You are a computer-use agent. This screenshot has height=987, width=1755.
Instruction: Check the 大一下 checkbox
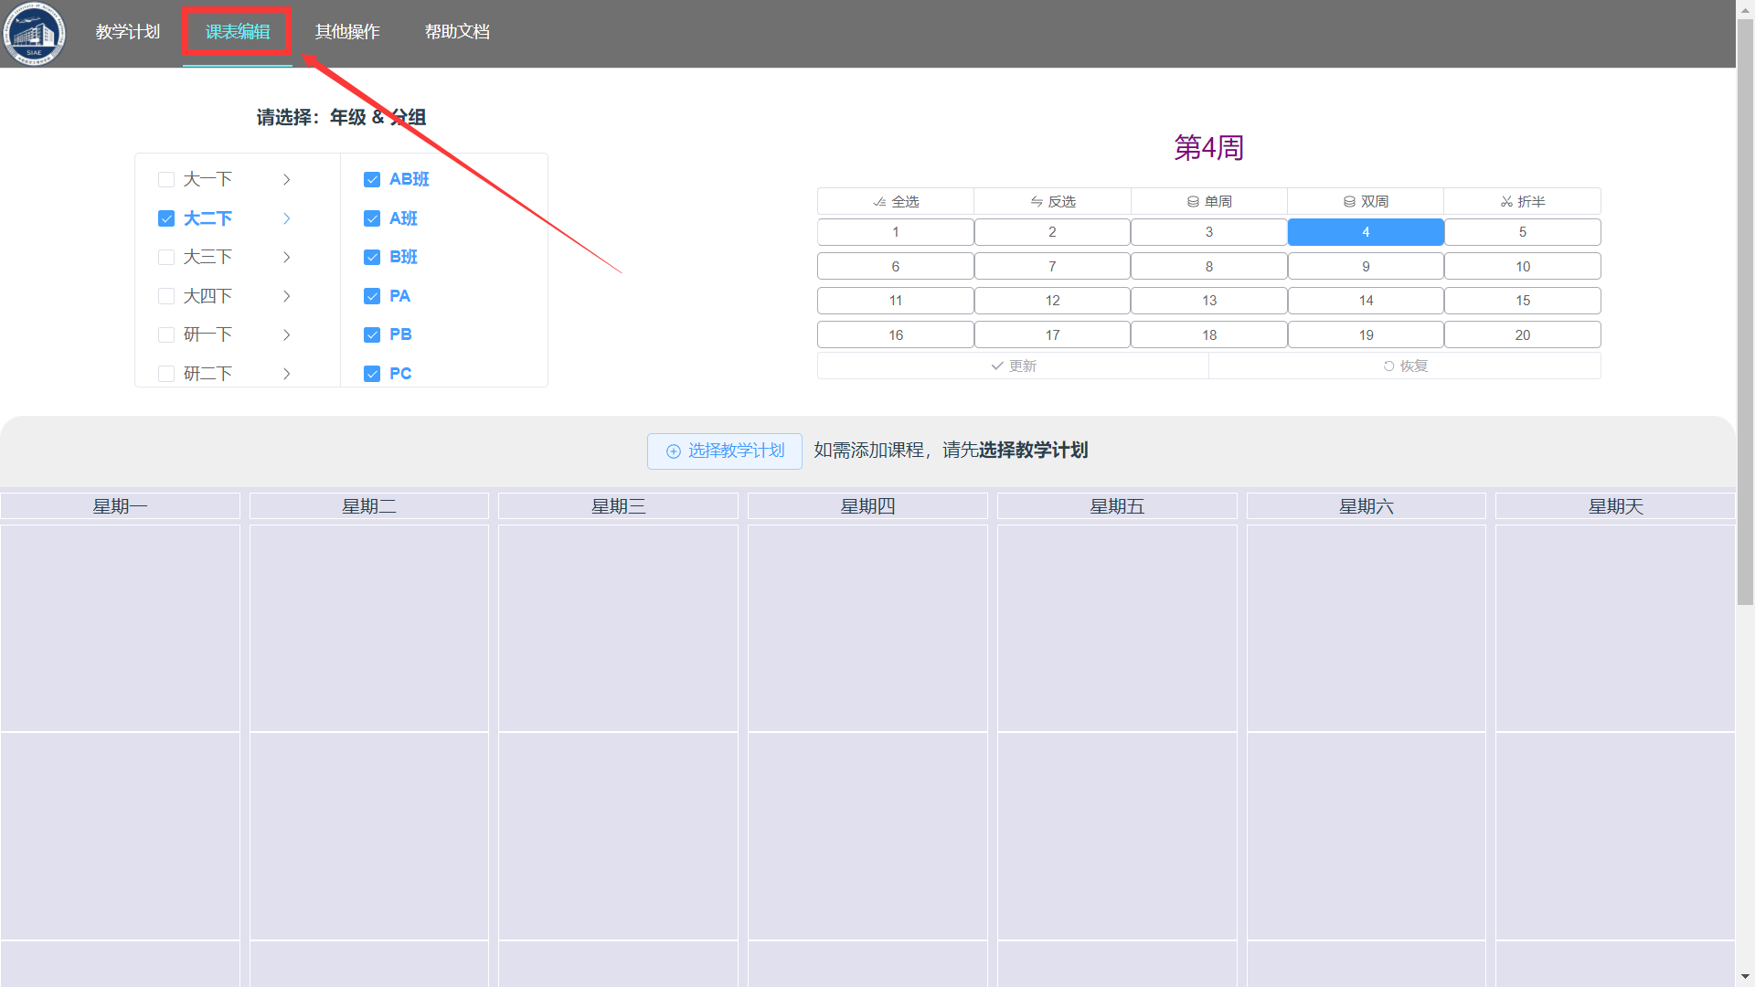point(166,179)
